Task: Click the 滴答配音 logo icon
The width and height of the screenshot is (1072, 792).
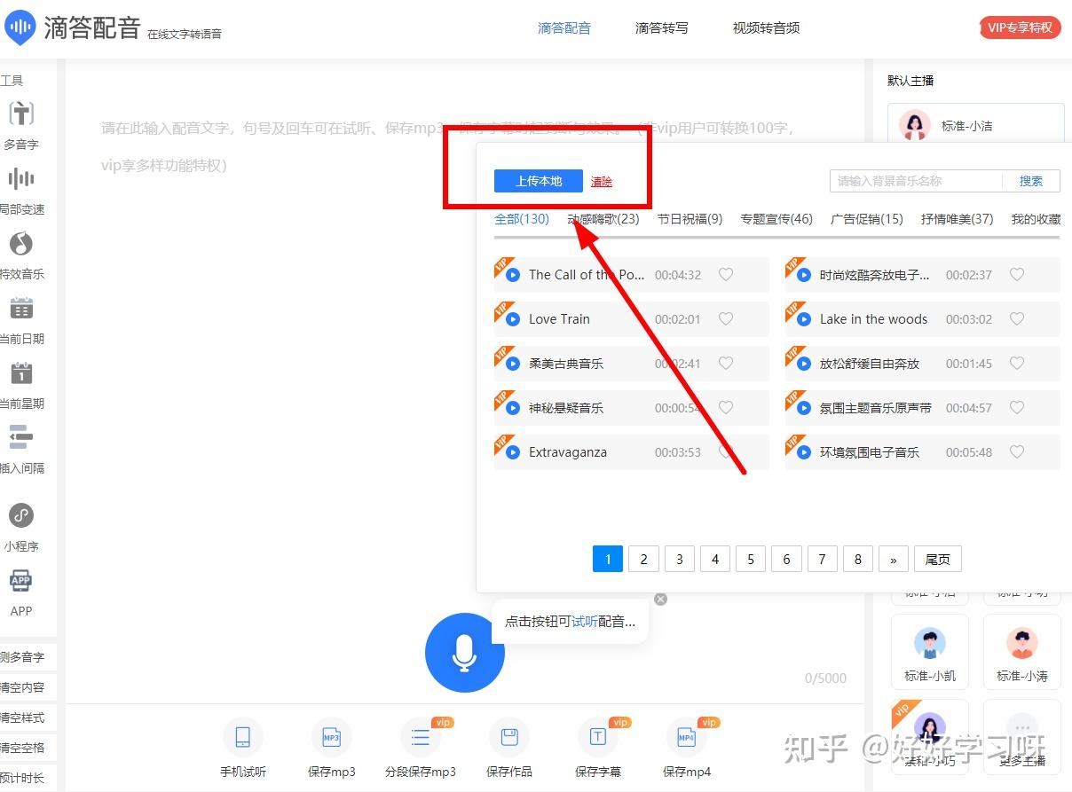Action: click(20, 28)
